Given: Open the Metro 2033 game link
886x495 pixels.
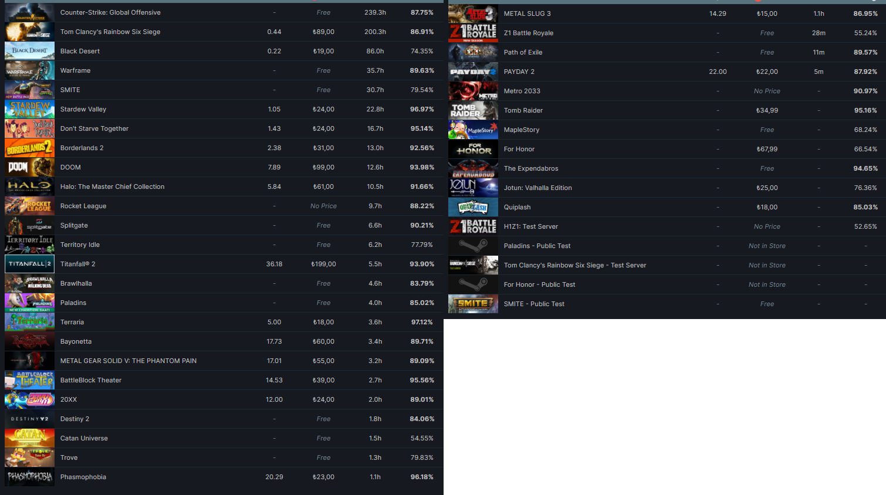Looking at the screenshot, I should point(522,91).
